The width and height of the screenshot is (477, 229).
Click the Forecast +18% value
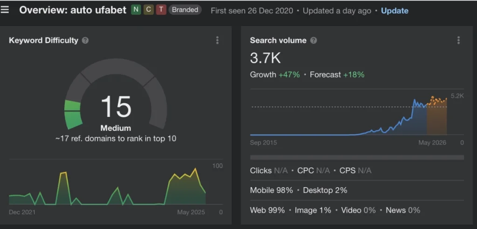(354, 74)
